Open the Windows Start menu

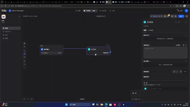(x=66, y=105)
